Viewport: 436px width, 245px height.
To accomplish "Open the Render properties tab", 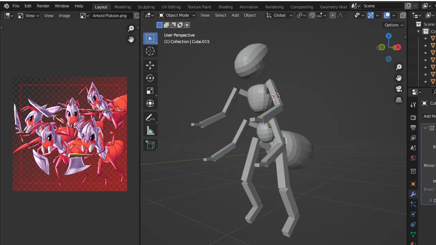I will [x=413, y=117].
